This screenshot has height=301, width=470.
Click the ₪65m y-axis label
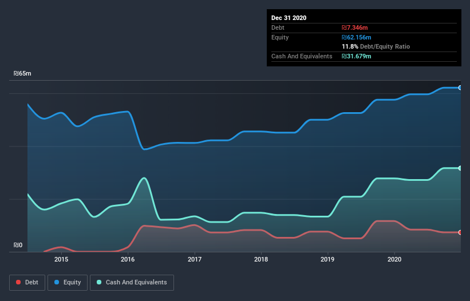click(x=22, y=74)
